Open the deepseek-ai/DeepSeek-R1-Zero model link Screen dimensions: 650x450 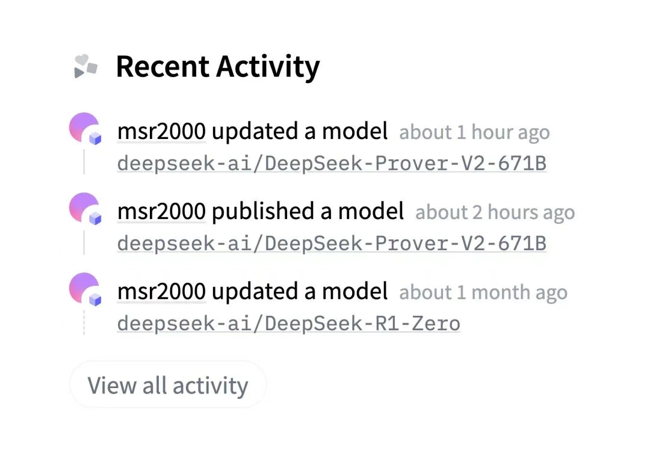coord(288,324)
